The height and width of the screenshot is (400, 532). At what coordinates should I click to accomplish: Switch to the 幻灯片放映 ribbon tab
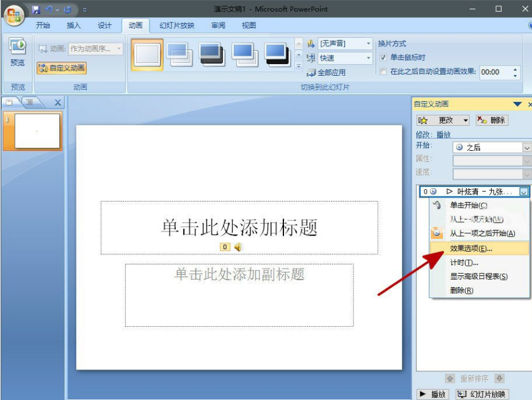pyautogui.click(x=177, y=26)
